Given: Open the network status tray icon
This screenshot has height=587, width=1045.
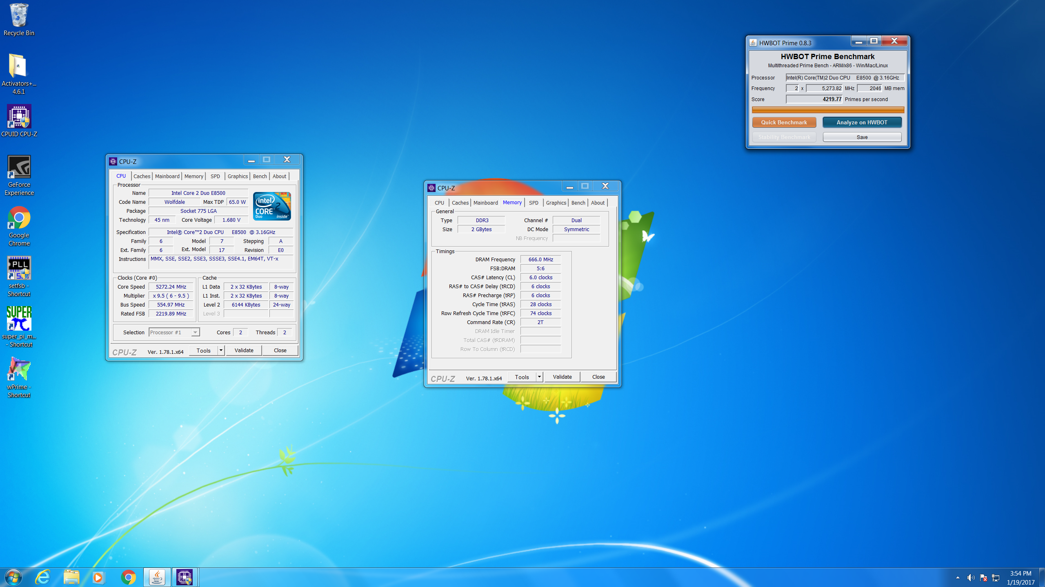Looking at the screenshot, I should [996, 578].
